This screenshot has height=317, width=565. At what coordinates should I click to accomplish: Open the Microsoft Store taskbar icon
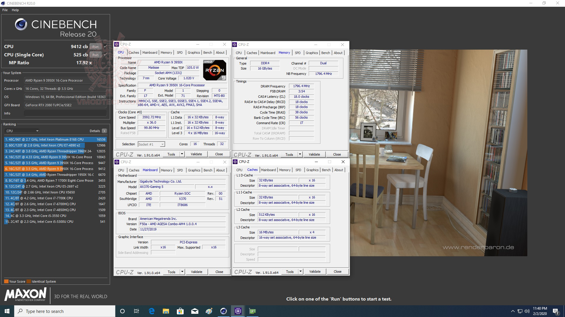point(180,311)
